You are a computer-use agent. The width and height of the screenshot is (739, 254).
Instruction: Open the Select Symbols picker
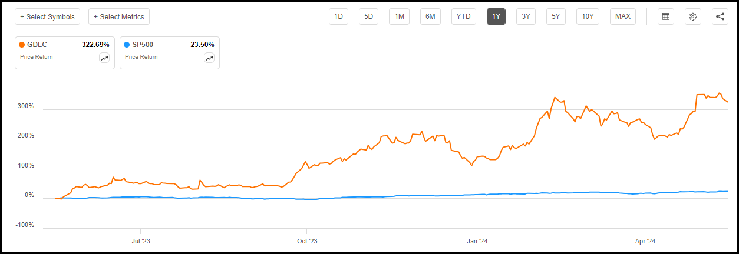click(48, 16)
